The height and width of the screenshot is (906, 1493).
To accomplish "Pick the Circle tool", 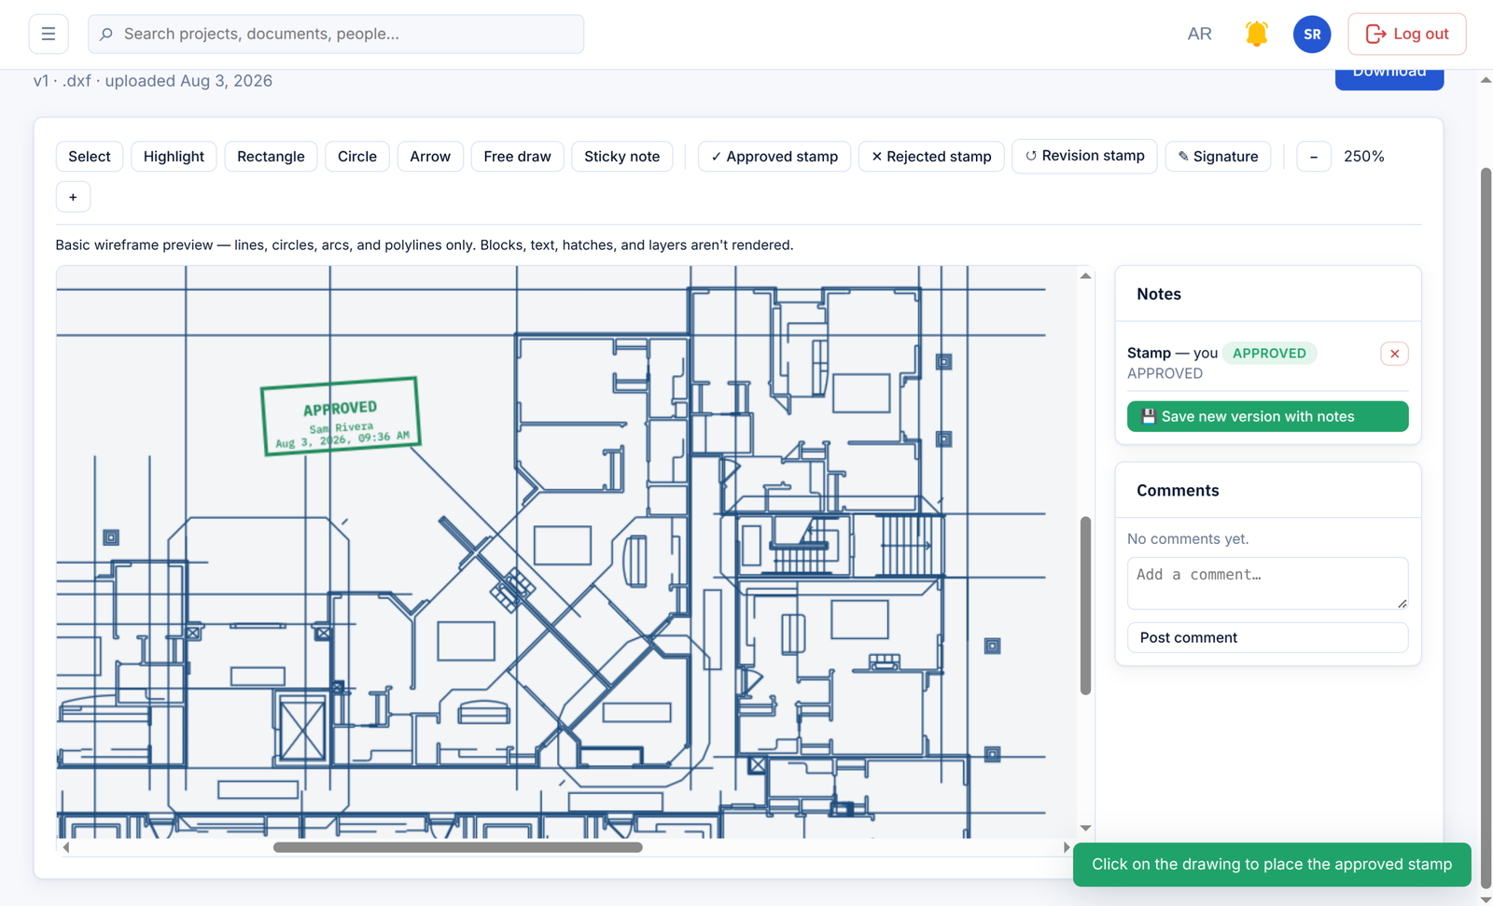I will click(357, 157).
